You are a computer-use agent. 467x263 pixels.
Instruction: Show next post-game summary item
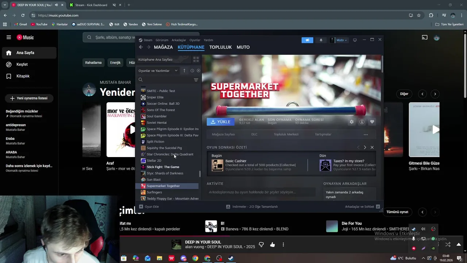click(365, 147)
